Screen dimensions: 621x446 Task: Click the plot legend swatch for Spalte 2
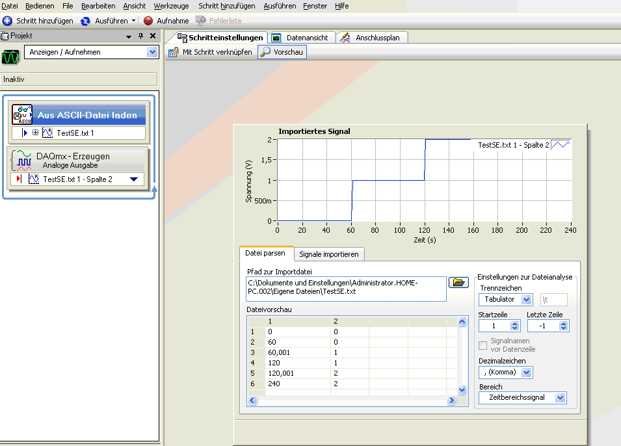point(560,145)
